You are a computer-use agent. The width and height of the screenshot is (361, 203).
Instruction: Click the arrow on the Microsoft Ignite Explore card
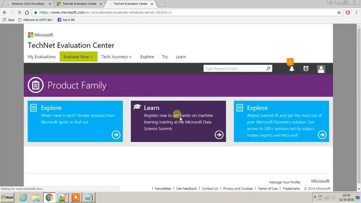[116, 135]
